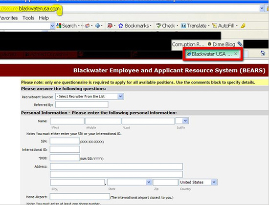The image size is (269, 205).
Task: Click the 'international airport closest to you' note
Action: 142,198
